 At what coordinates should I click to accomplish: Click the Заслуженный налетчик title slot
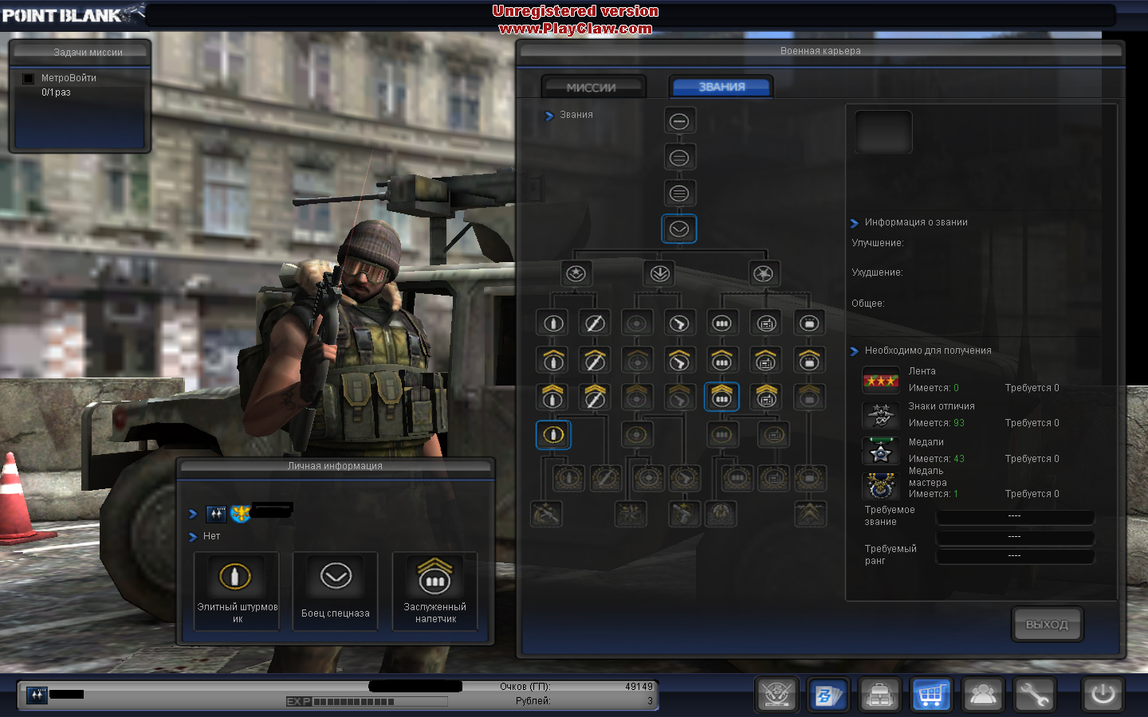(434, 590)
